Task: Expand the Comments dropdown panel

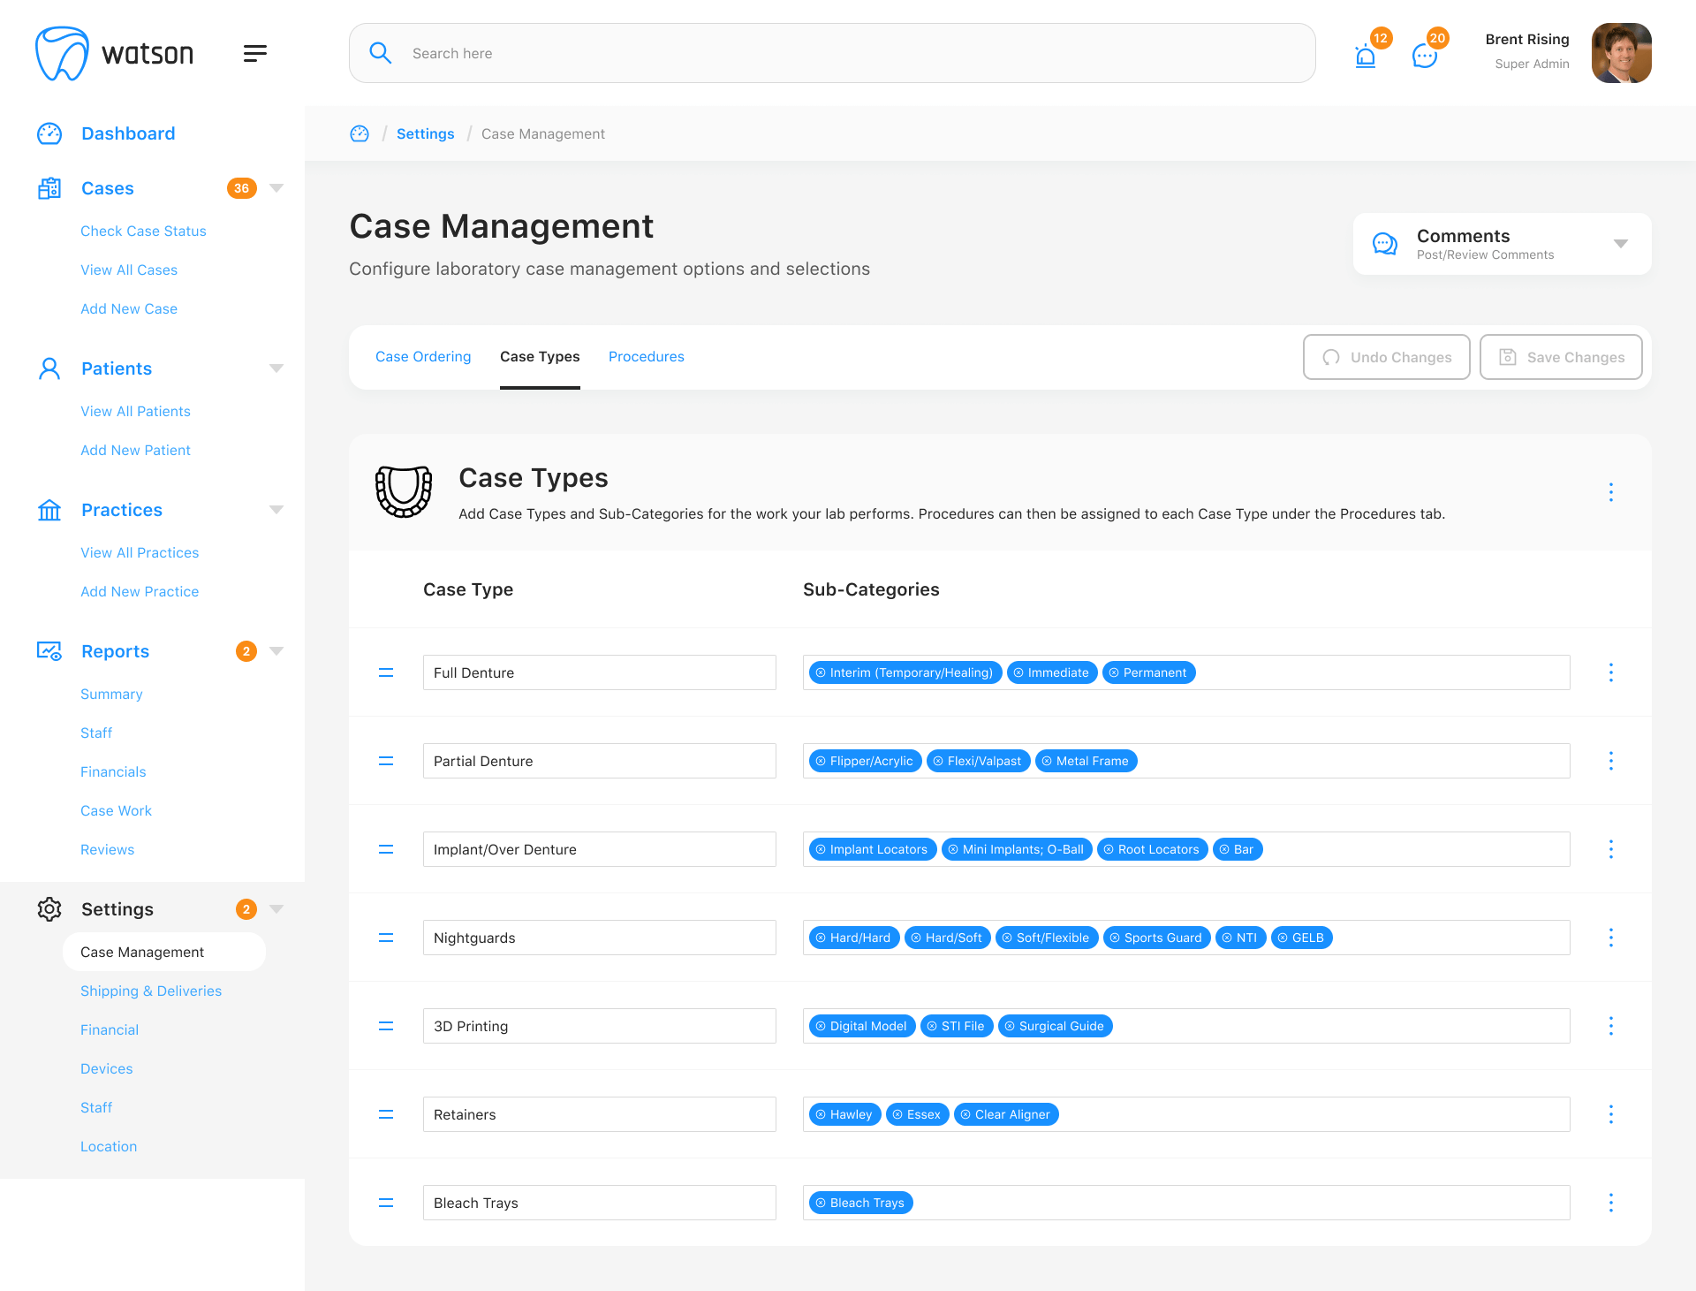Action: coord(1620,244)
